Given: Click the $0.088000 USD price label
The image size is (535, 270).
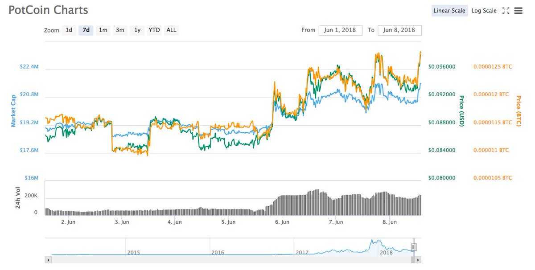Looking at the screenshot, I should 442,123.
